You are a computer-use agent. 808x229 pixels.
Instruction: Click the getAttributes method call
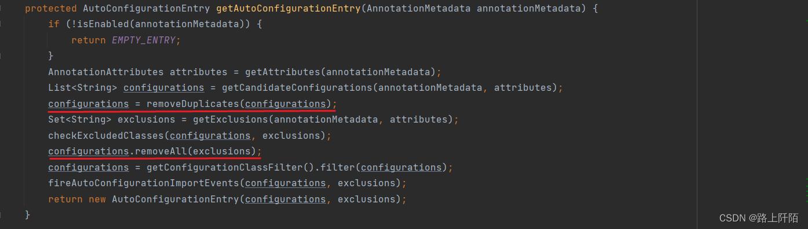click(282, 72)
